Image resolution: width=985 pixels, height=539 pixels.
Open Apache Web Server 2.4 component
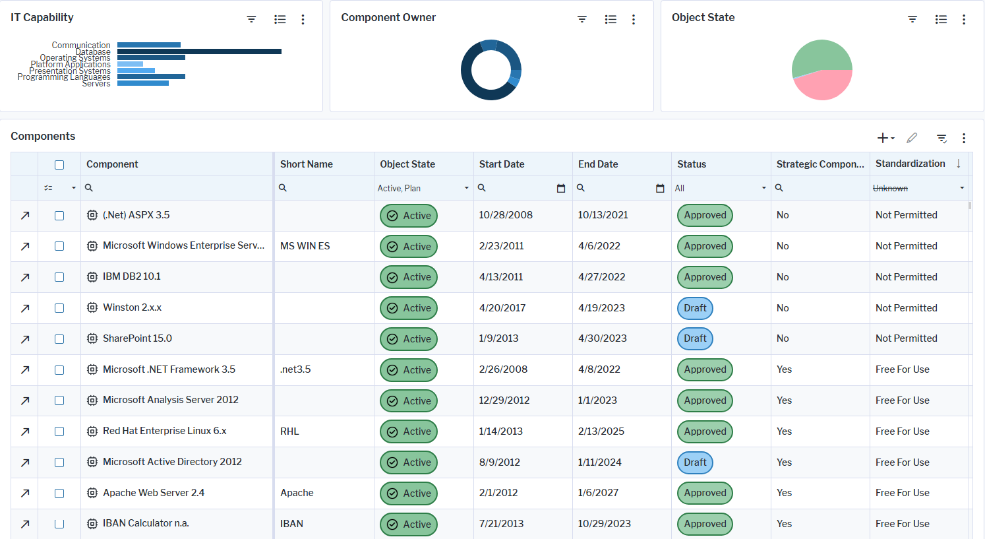[153, 493]
